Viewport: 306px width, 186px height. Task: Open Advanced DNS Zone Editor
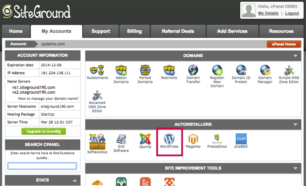coord(97,101)
